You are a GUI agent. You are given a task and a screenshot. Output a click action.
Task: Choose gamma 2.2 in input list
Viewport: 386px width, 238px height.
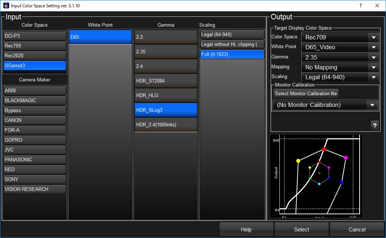[166, 37]
